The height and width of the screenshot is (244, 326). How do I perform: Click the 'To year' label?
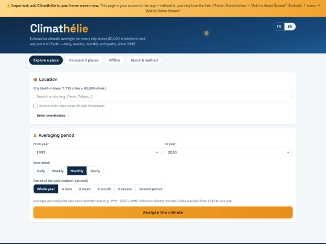click(170, 144)
